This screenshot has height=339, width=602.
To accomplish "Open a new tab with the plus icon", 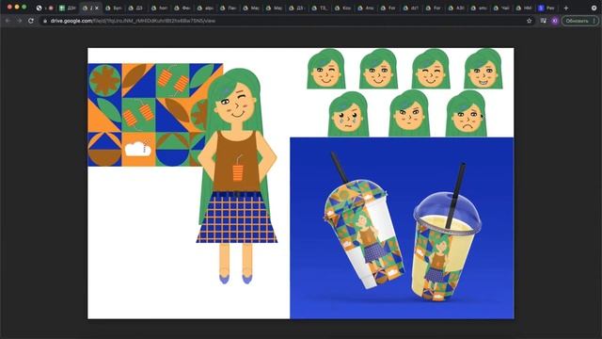I will [566, 8].
